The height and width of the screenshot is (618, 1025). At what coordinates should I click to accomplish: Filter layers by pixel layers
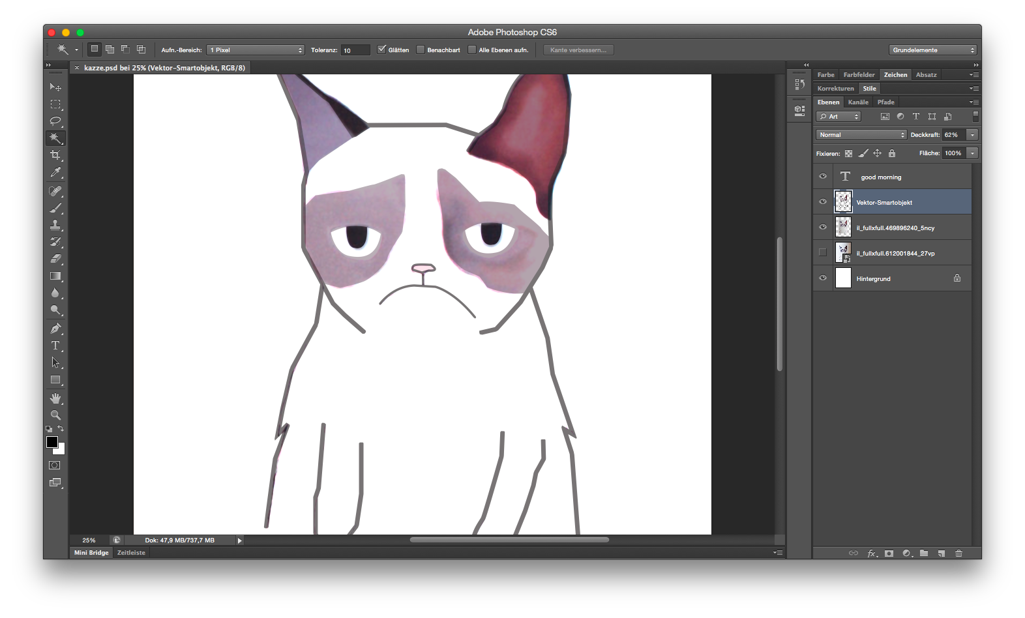pyautogui.click(x=885, y=117)
